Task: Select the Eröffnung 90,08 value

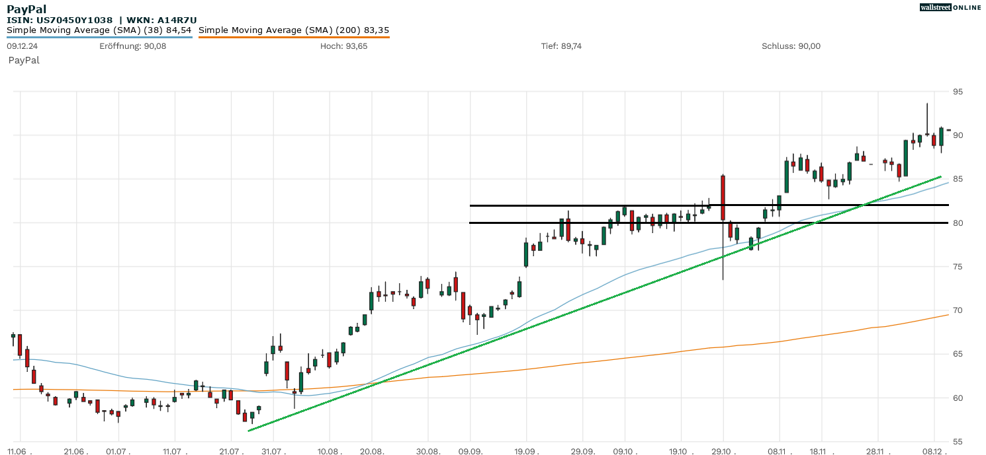Action: 132,46
